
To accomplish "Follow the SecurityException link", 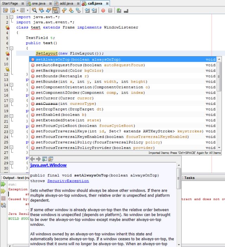I will [x=68, y=181].
